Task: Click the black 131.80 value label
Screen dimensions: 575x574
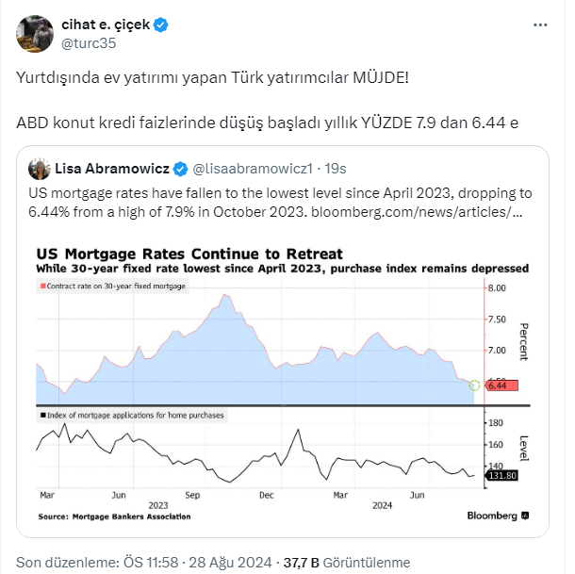Action: (501, 476)
